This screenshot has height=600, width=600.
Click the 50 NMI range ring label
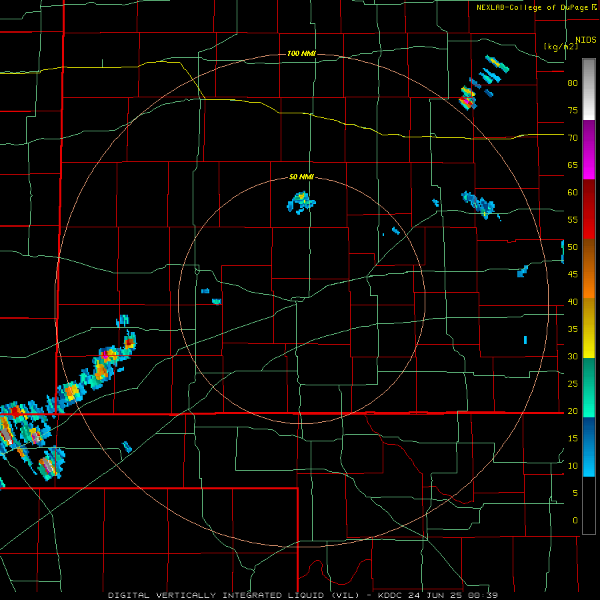click(301, 177)
